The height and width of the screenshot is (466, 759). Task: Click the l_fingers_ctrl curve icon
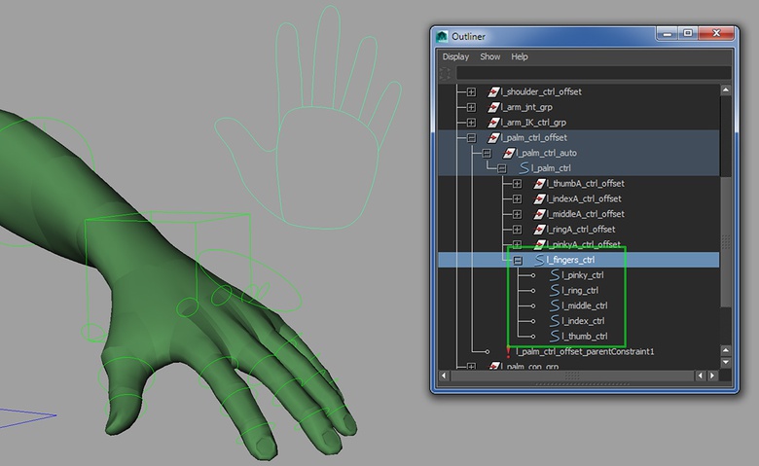tap(539, 260)
